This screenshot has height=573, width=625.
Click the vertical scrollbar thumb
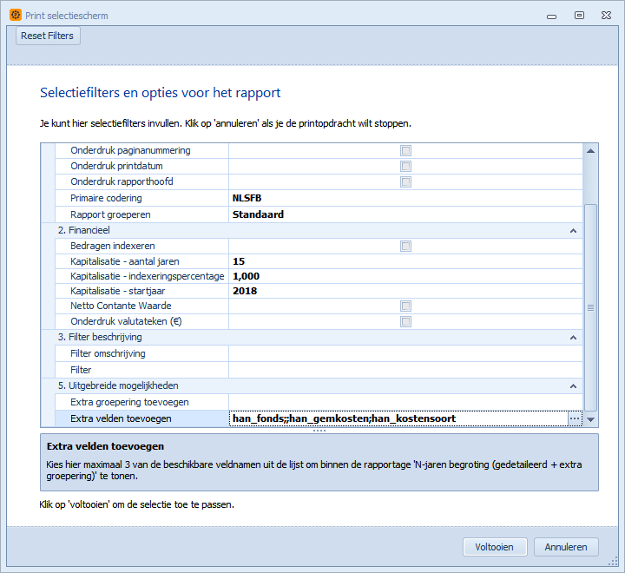pyautogui.click(x=591, y=306)
